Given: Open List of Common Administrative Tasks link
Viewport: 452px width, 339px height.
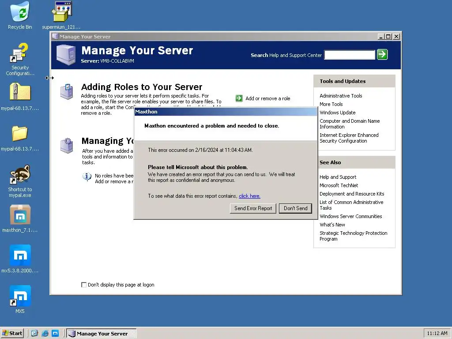Looking at the screenshot, I should click(x=351, y=205).
